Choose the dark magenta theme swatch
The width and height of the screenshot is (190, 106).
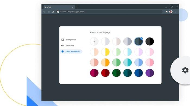click(94, 73)
